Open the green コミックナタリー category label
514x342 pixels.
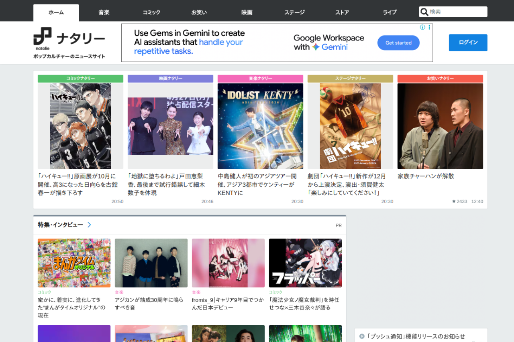point(80,79)
